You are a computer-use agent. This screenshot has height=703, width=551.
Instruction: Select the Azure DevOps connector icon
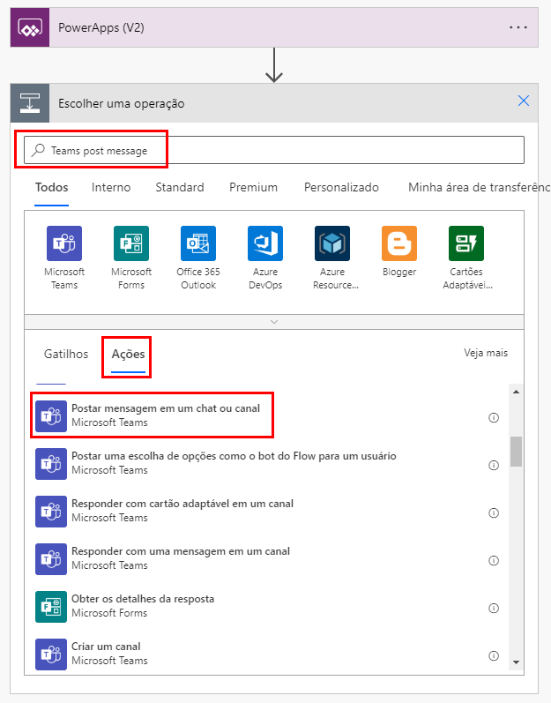pyautogui.click(x=265, y=243)
